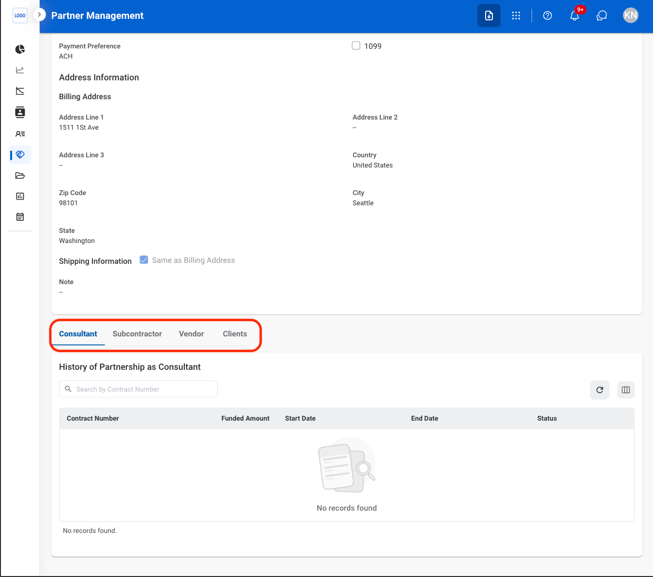
Task: Toggle Same as Billing Address checkbox
Action: coord(144,260)
